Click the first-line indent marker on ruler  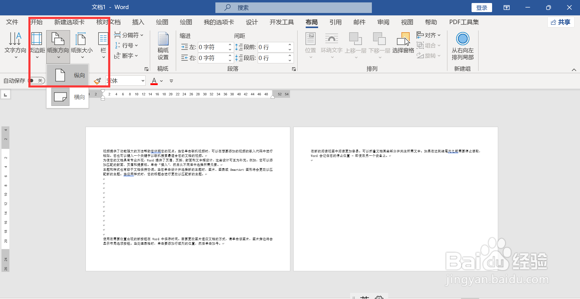coord(103,91)
